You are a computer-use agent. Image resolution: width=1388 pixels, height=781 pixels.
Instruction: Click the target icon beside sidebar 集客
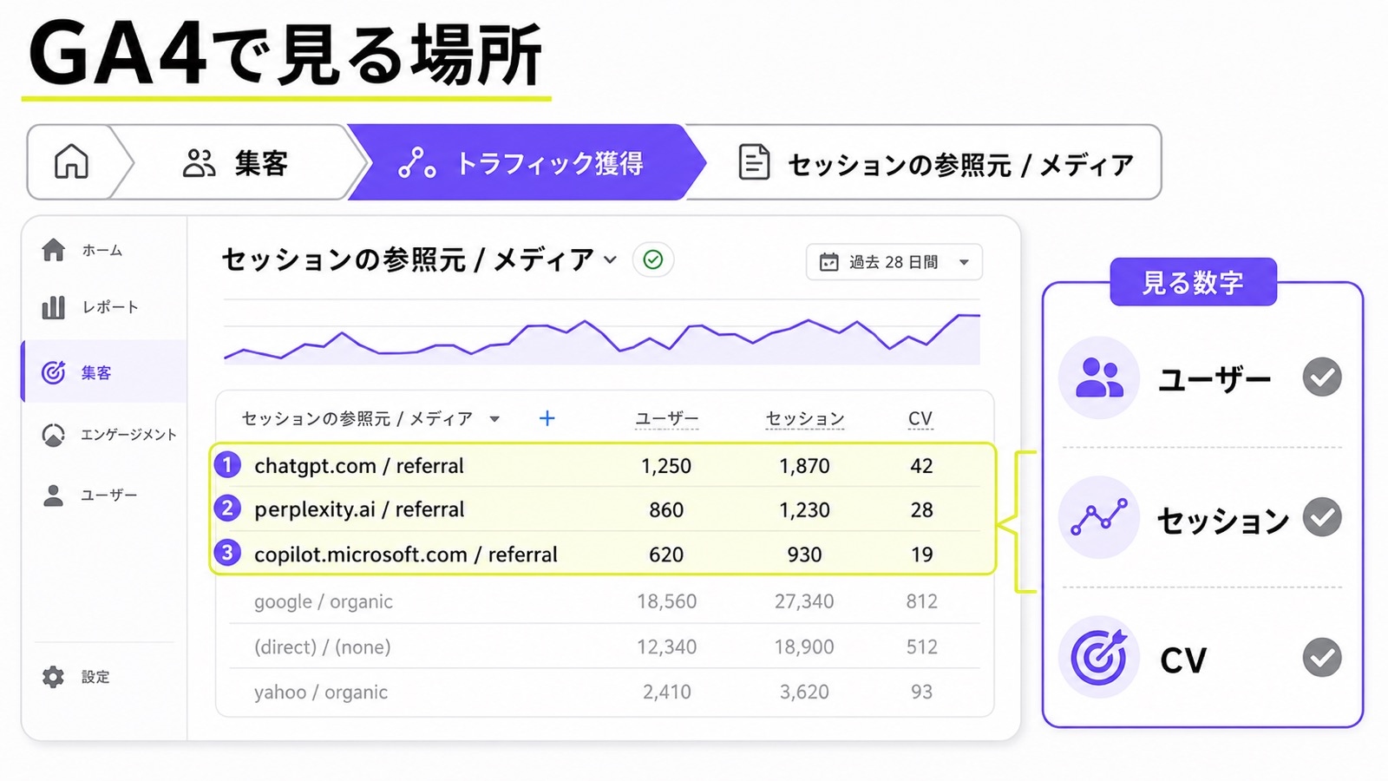tap(53, 372)
